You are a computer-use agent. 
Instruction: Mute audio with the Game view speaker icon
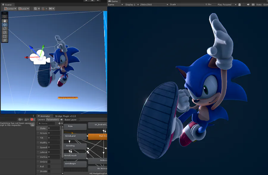(x=248, y=4)
